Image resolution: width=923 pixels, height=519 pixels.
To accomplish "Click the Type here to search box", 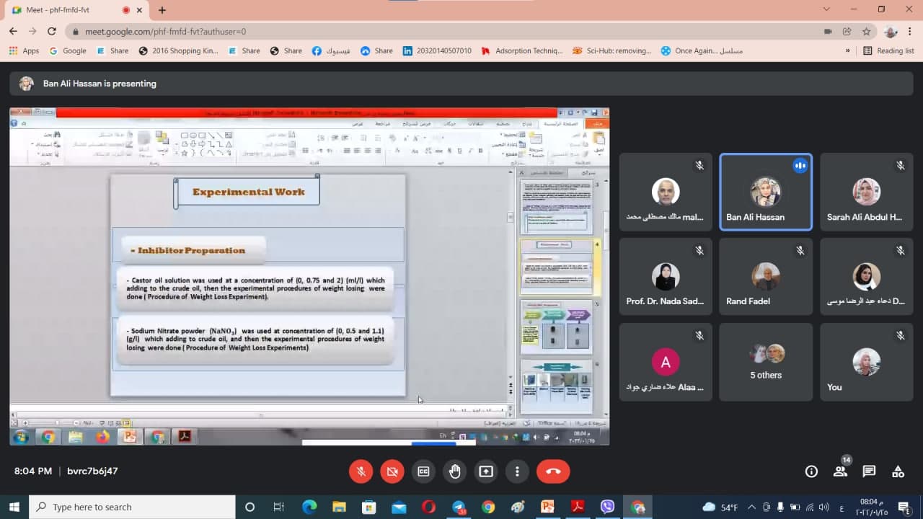I will [132, 507].
